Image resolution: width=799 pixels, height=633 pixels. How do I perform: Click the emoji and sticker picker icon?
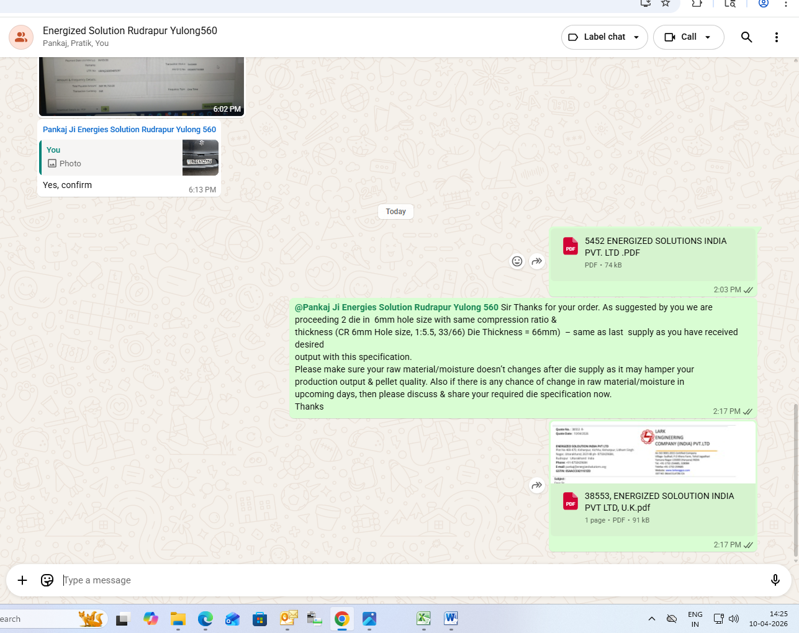tap(47, 580)
